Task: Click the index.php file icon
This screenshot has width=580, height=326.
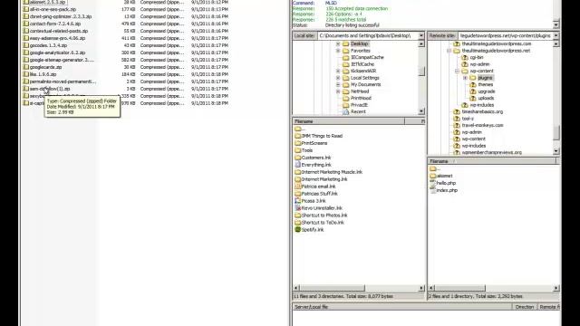Action: coord(433,190)
